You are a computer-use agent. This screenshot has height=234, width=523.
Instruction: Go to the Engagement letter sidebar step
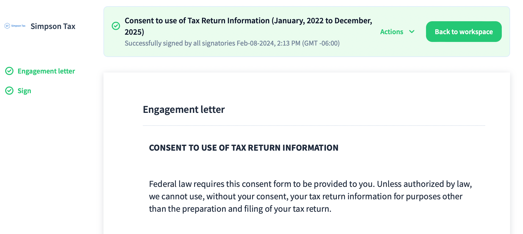coord(46,71)
